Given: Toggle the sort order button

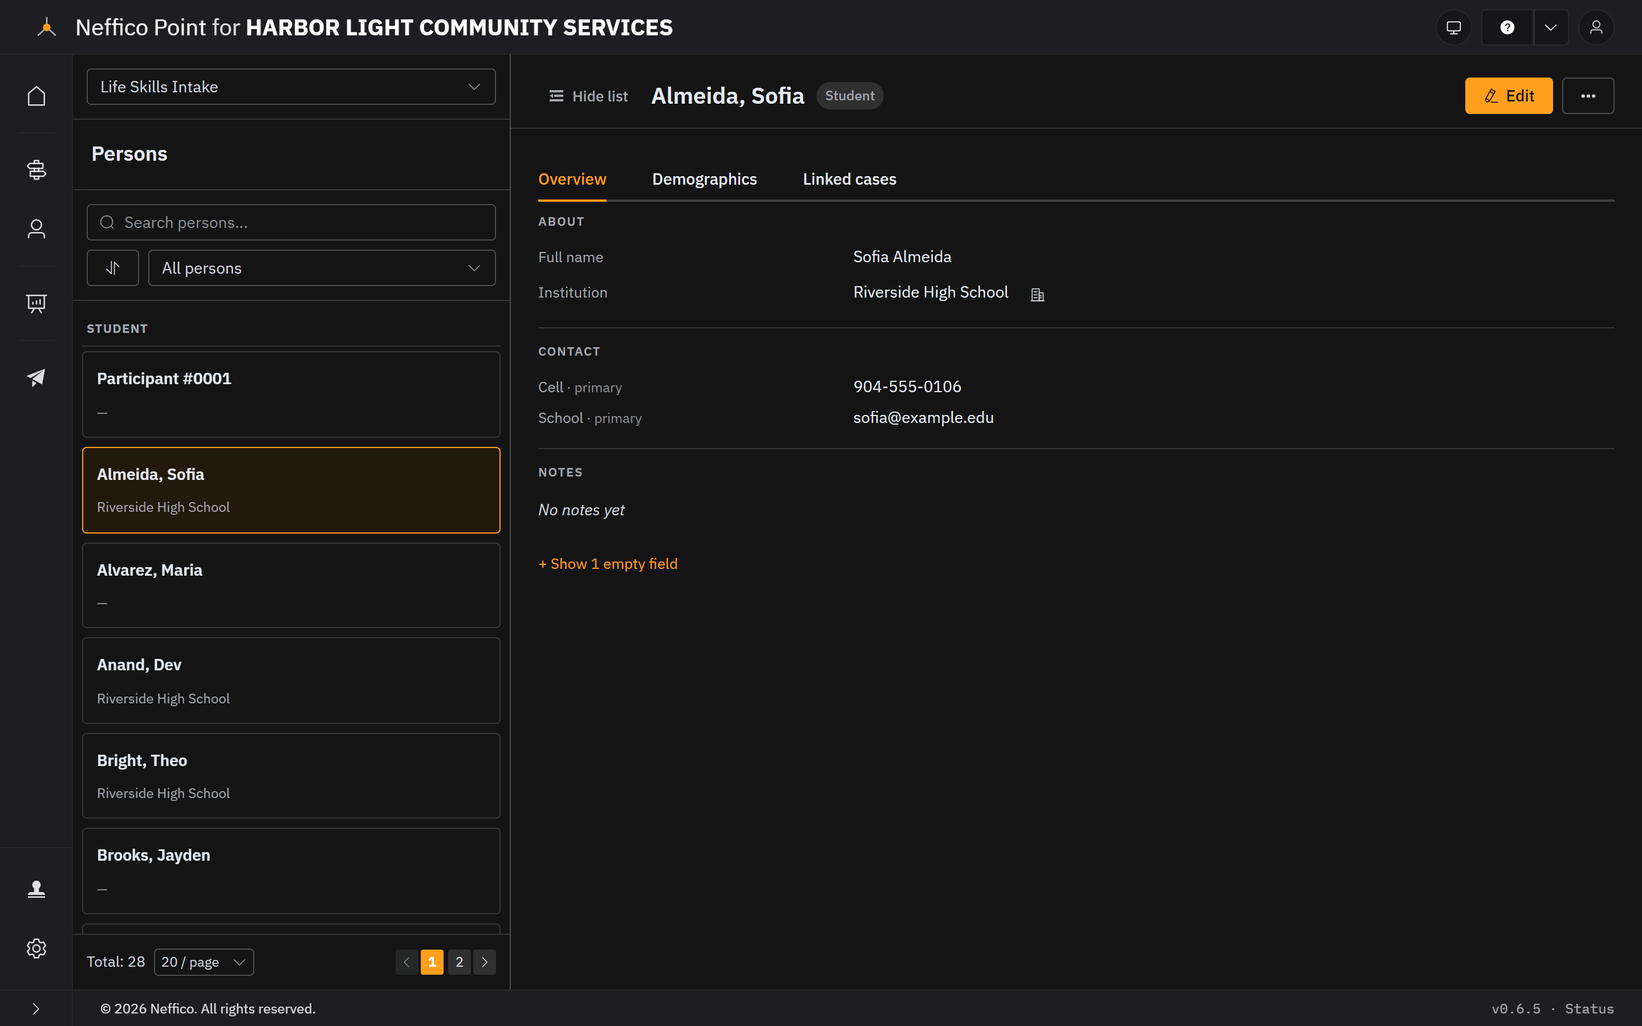Looking at the screenshot, I should click(x=113, y=268).
